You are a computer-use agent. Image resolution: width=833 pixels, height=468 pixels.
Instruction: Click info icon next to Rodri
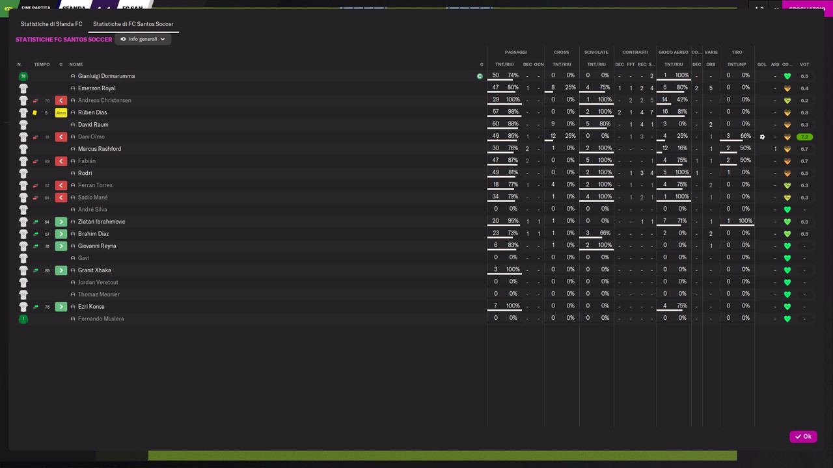click(x=73, y=173)
